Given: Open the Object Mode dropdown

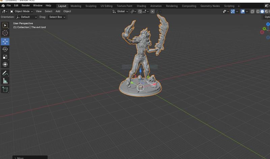Looking at the screenshot, I should click(x=21, y=11).
